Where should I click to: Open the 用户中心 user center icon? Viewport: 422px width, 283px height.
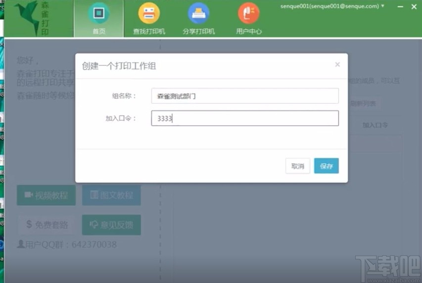coord(249,13)
